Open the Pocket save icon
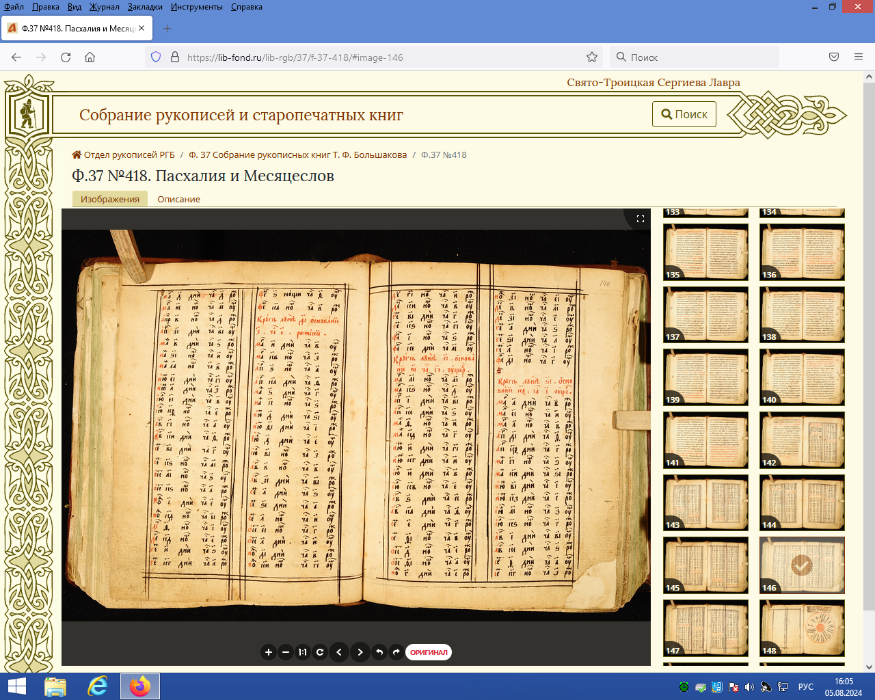Screen dimensions: 875x700 (834, 57)
